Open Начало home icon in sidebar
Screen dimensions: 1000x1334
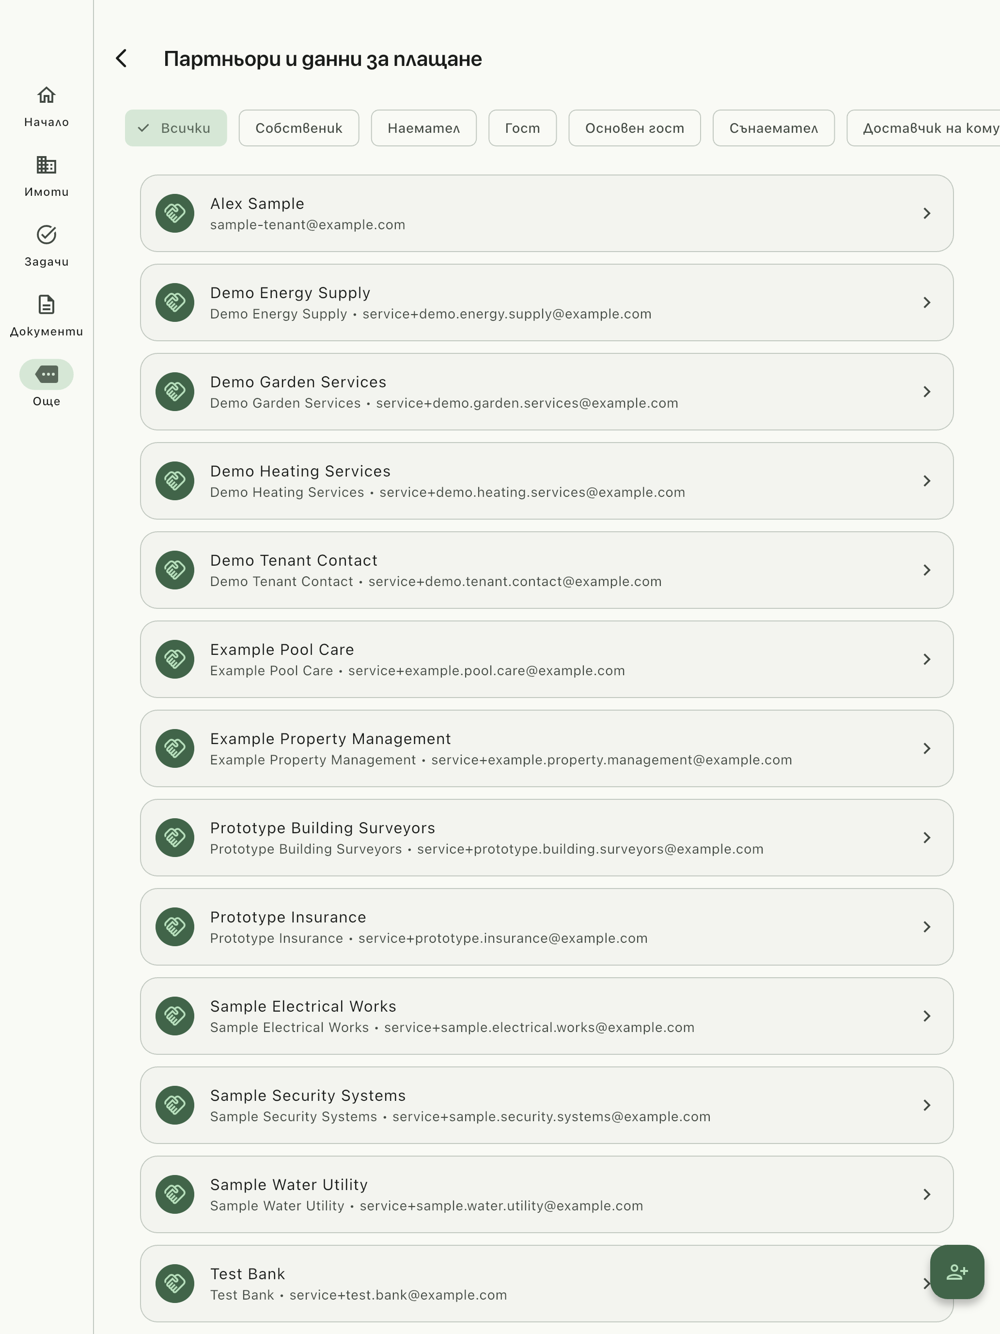click(x=47, y=95)
